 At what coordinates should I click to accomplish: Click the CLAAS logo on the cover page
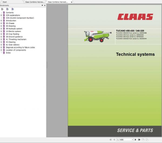(135, 17)
